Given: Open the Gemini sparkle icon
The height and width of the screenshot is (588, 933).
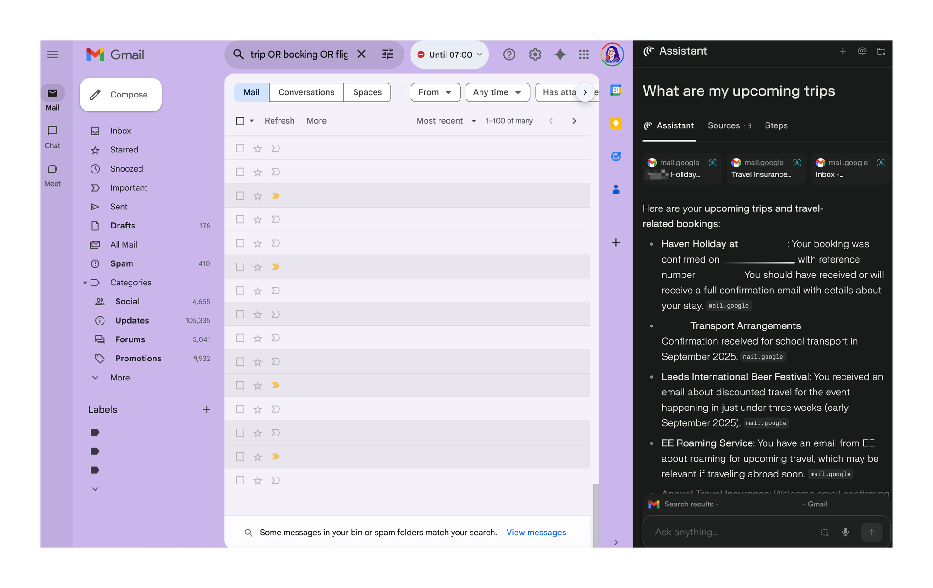Looking at the screenshot, I should [x=560, y=55].
